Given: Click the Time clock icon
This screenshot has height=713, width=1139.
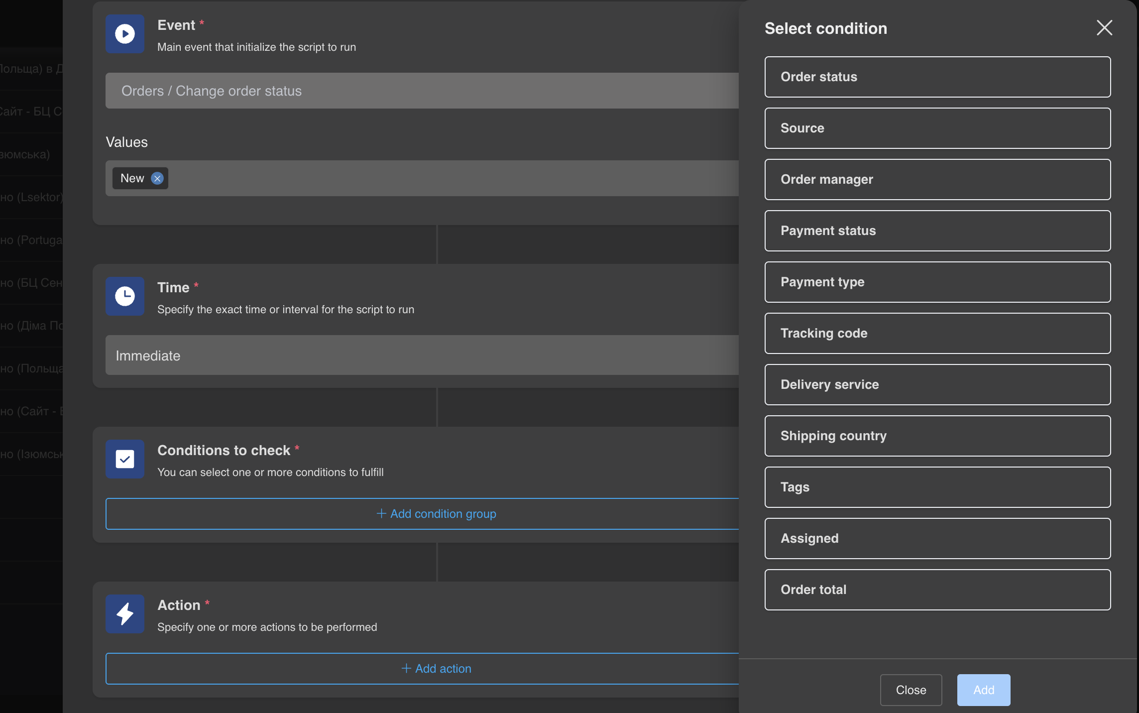Looking at the screenshot, I should tap(124, 296).
